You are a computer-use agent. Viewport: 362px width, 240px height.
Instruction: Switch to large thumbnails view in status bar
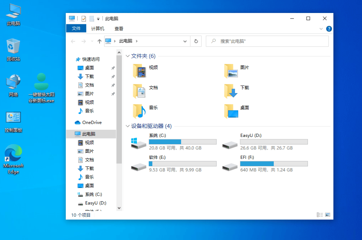[327, 215]
